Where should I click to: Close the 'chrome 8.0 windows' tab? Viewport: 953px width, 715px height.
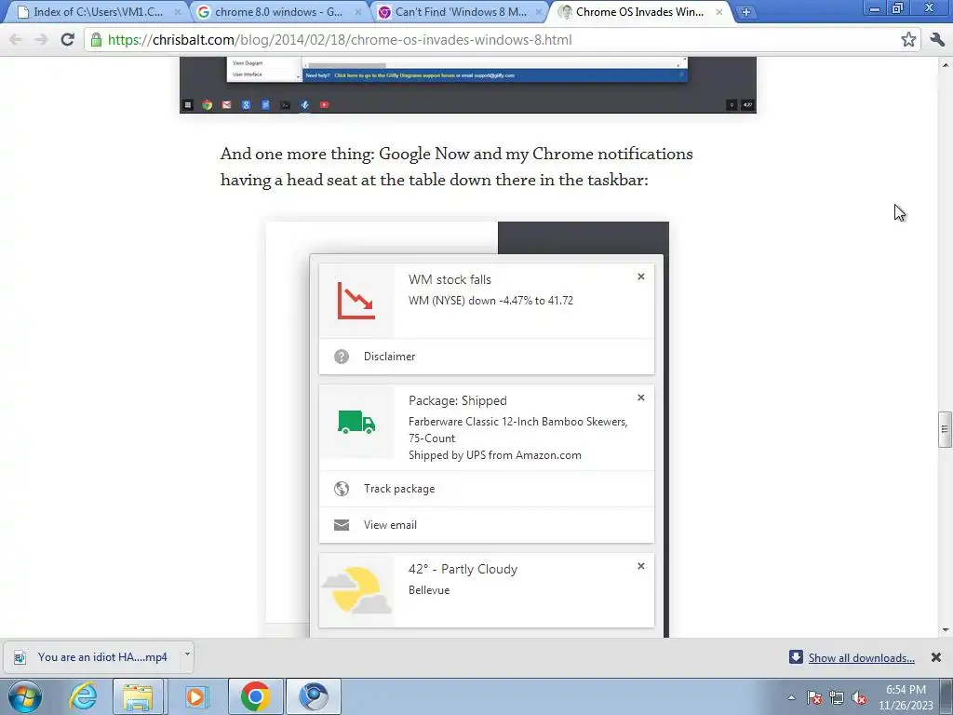(x=358, y=11)
